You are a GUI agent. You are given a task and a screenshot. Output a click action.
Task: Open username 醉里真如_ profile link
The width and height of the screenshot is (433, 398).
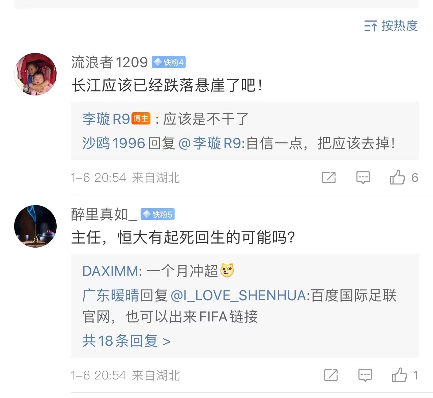click(x=104, y=215)
